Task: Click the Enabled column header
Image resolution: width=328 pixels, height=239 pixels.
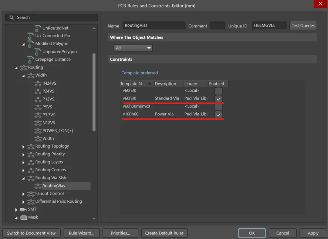Action: [x=218, y=84]
